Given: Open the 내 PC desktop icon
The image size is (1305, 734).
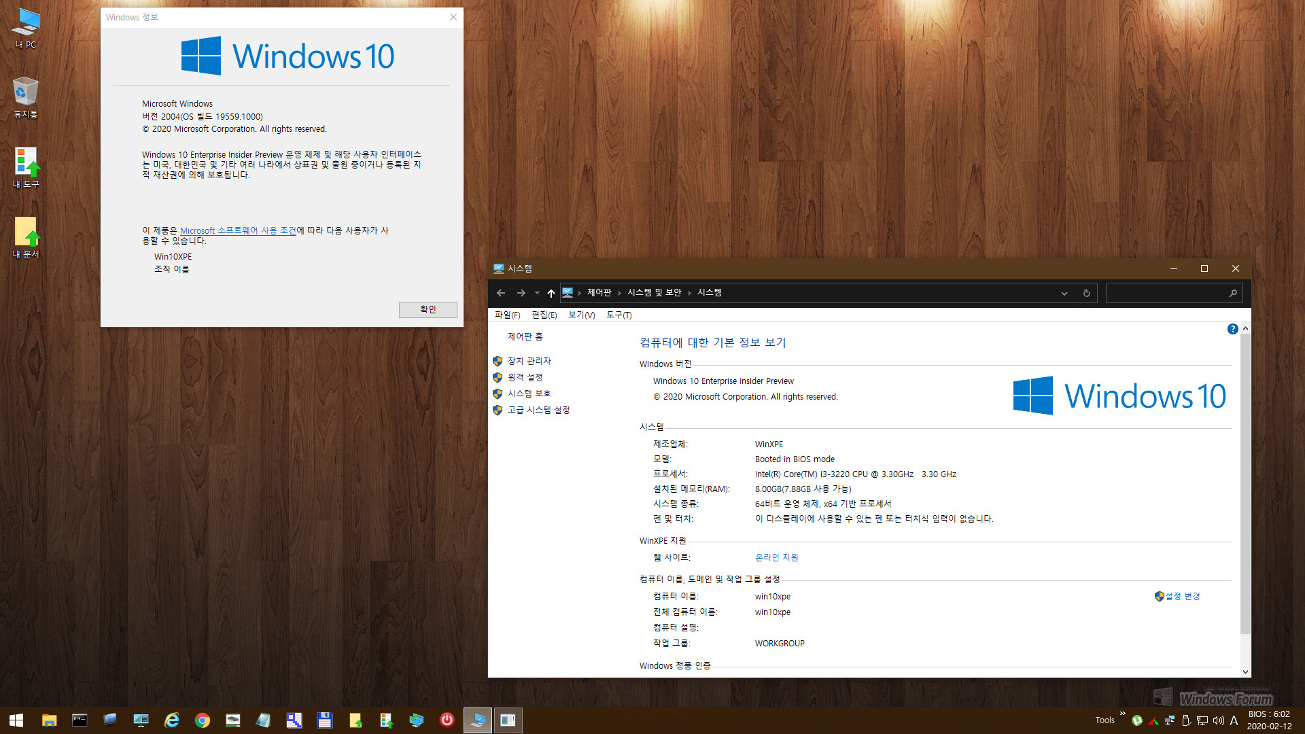Looking at the screenshot, I should pyautogui.click(x=26, y=29).
